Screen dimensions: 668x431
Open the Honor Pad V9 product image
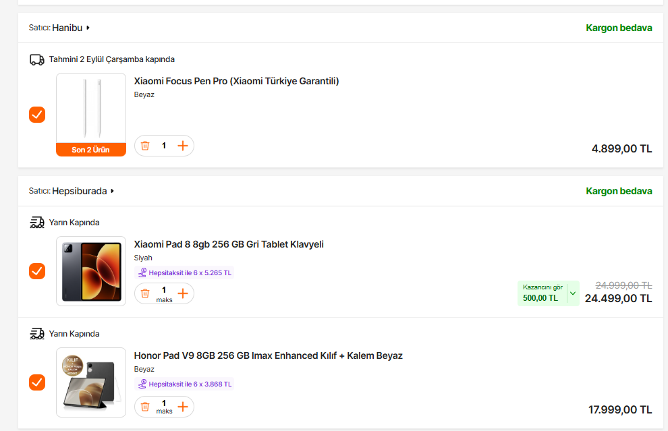91,382
